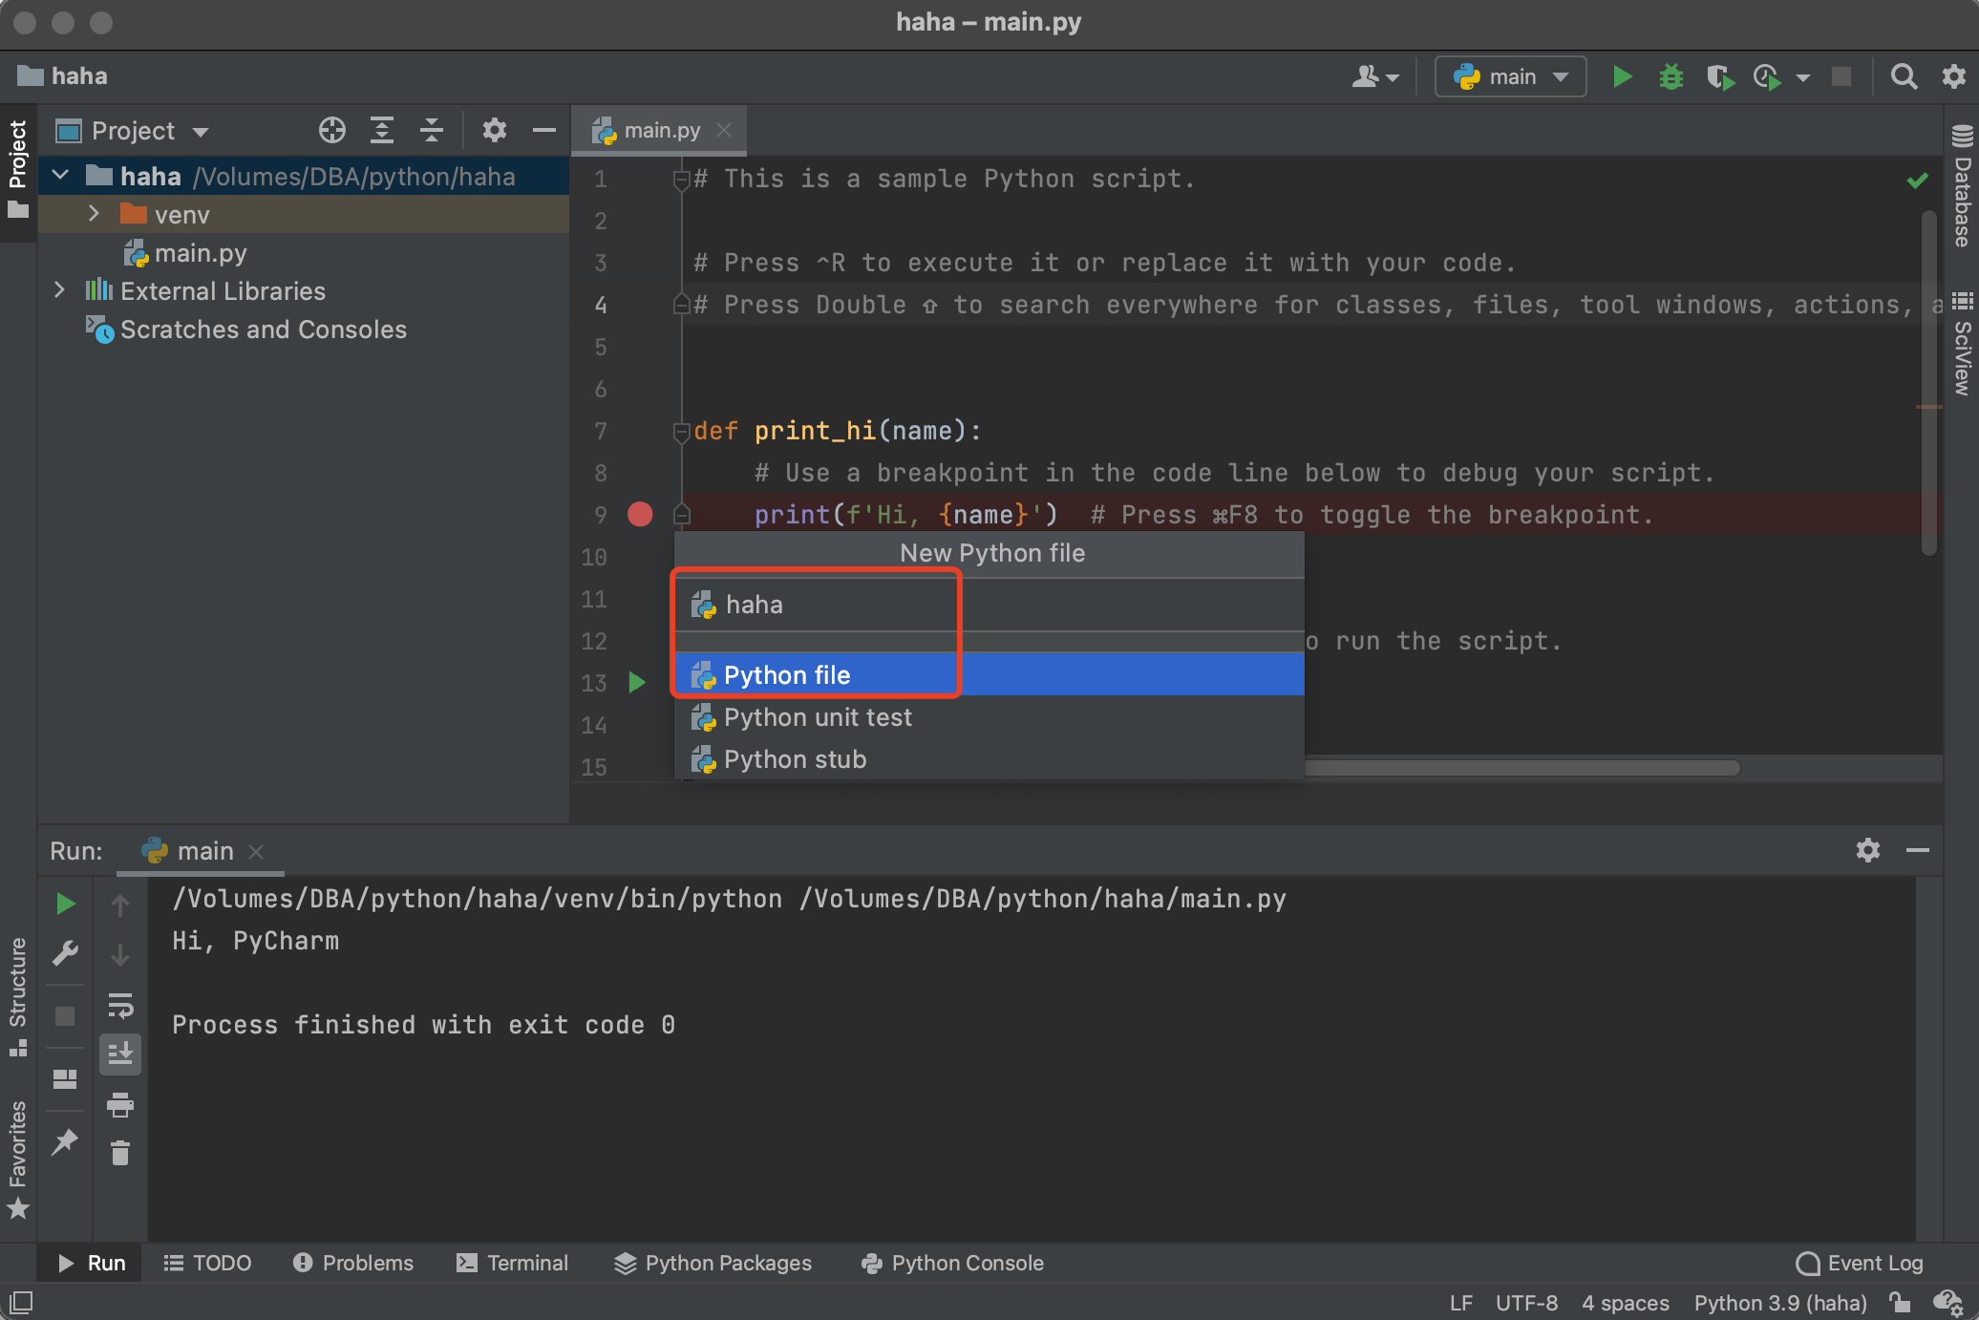Click print icon in Run panel
1979x1320 pixels.
(120, 1105)
